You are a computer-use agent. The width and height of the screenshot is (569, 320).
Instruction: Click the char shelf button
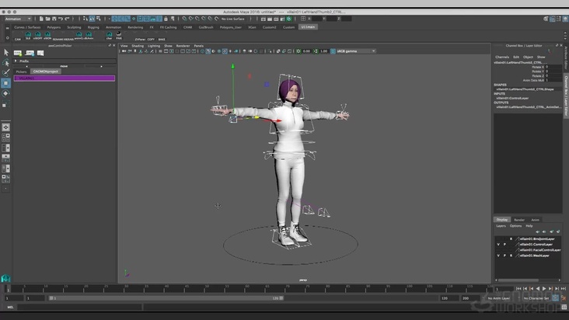109,35
